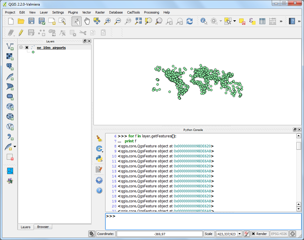Click the Save As toolbar icon
Viewport: 304px width, 240px height.
click(x=42, y=21)
